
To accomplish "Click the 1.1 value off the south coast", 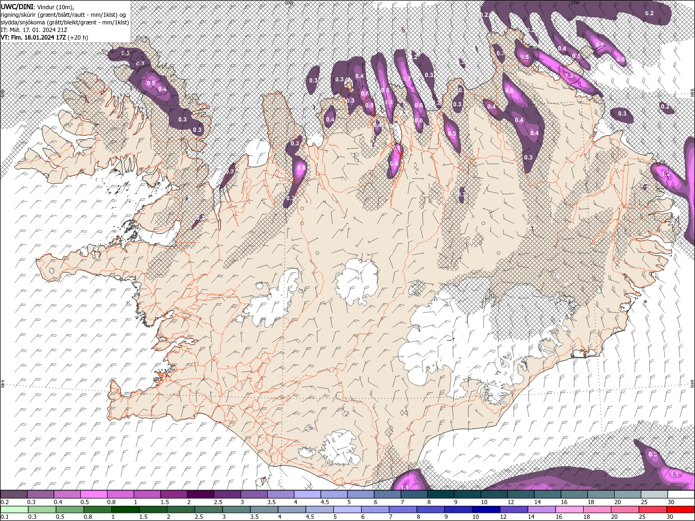I will [x=405, y=487].
